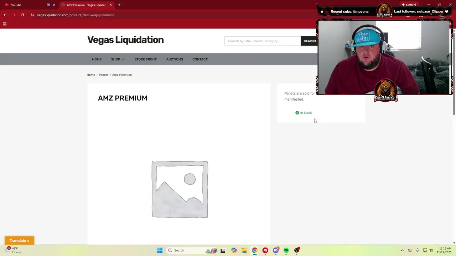Open the HOME menu item
Viewport: 456px width, 256px height.
point(97,59)
